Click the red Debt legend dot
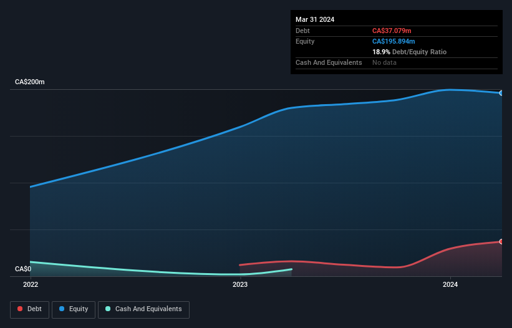512x328 pixels. pos(20,309)
